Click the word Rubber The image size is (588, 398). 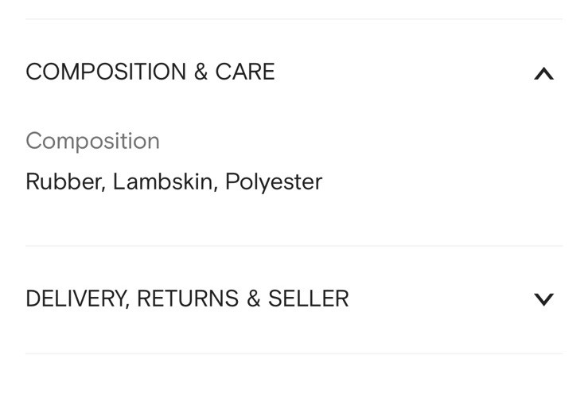point(64,181)
